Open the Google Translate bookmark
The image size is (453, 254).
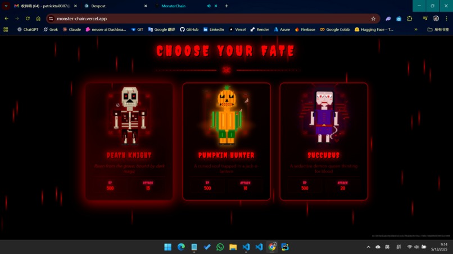(161, 29)
